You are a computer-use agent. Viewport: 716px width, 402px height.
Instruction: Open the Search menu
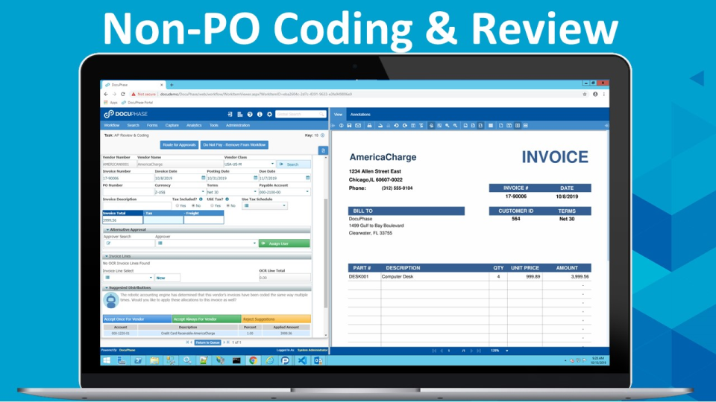point(133,125)
